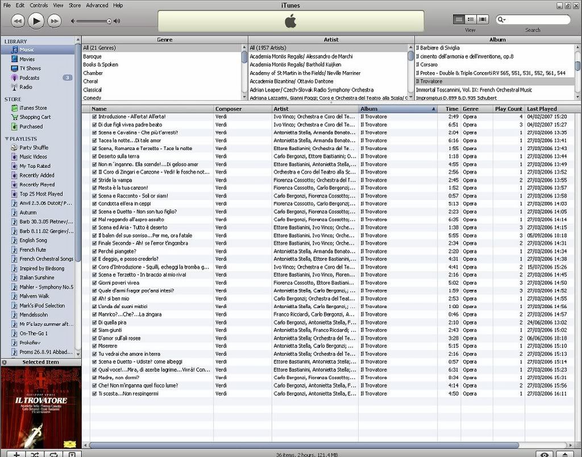Screen dimensions: 582x457
Task: Open the Help menu
Action: (118, 5)
